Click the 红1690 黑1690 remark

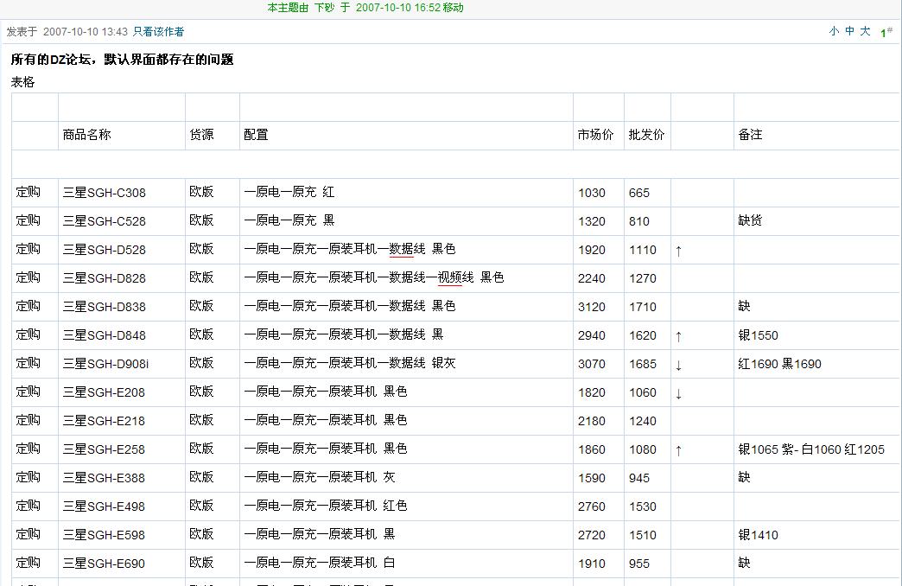(779, 364)
